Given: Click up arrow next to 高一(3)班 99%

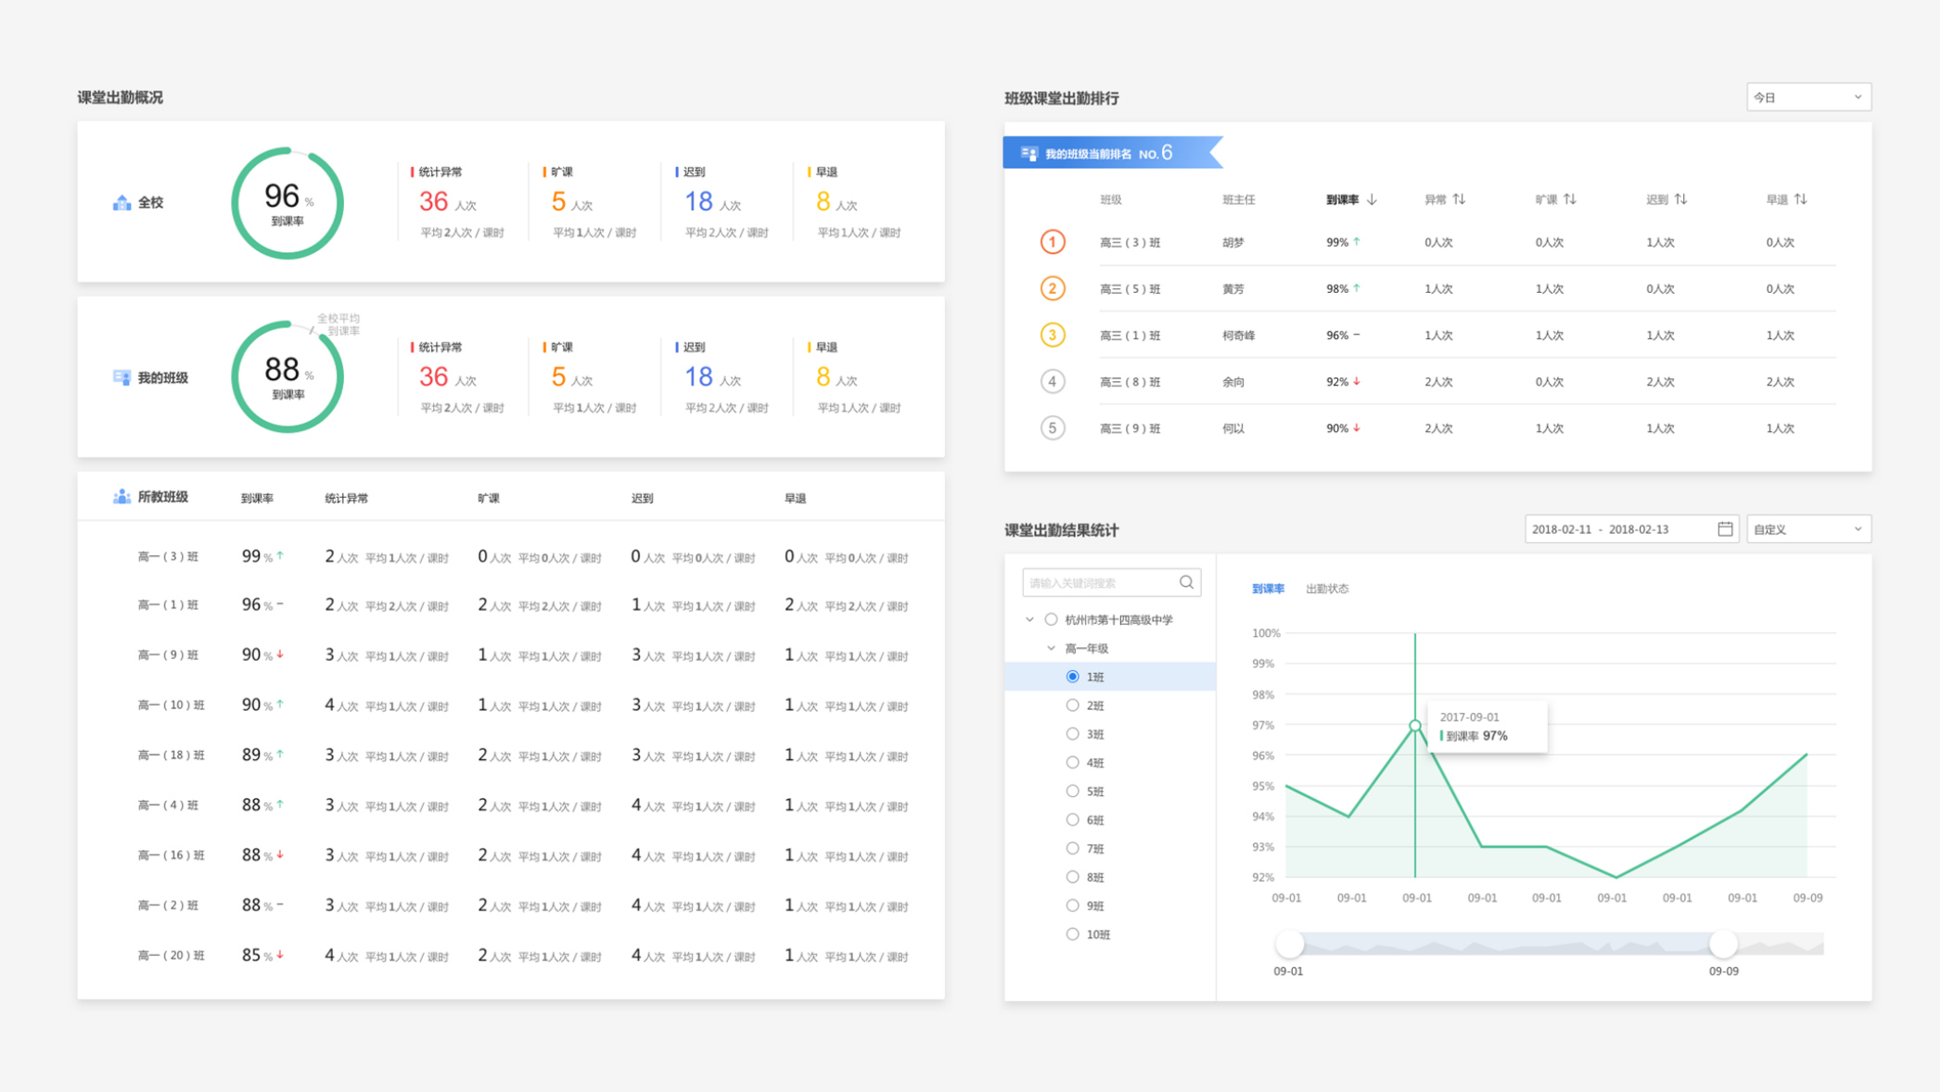Looking at the screenshot, I should (x=280, y=555).
